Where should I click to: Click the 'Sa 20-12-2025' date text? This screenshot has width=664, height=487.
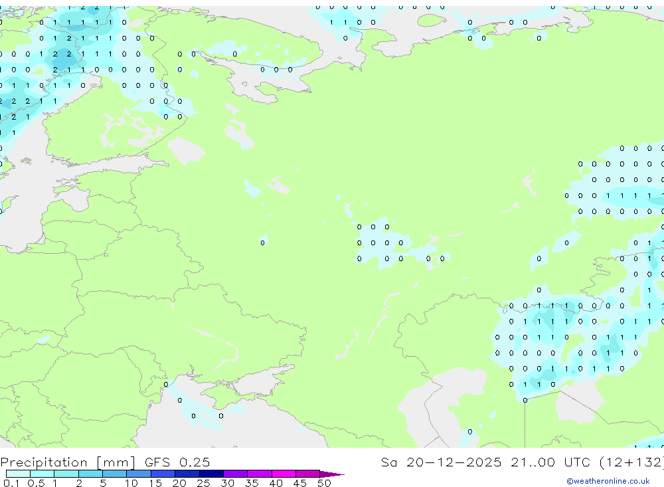point(441,462)
